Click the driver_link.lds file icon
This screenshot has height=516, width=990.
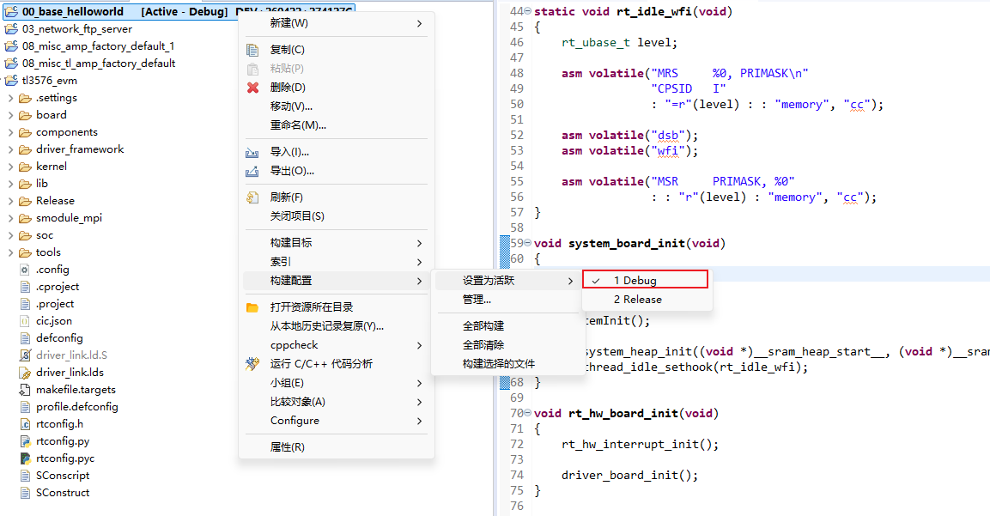click(25, 373)
